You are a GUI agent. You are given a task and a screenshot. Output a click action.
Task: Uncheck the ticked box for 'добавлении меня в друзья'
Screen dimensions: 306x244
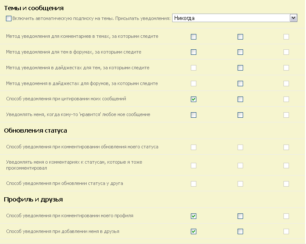click(x=193, y=232)
